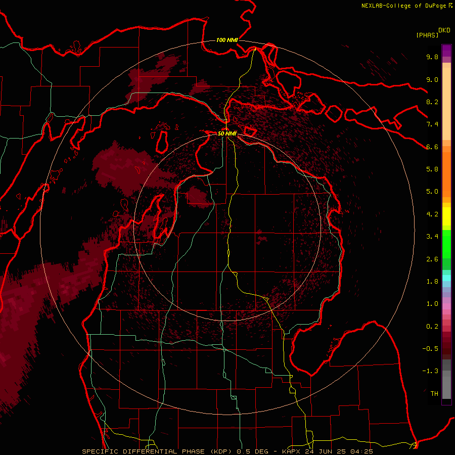Click the [PHAS] legend label

coord(427,35)
